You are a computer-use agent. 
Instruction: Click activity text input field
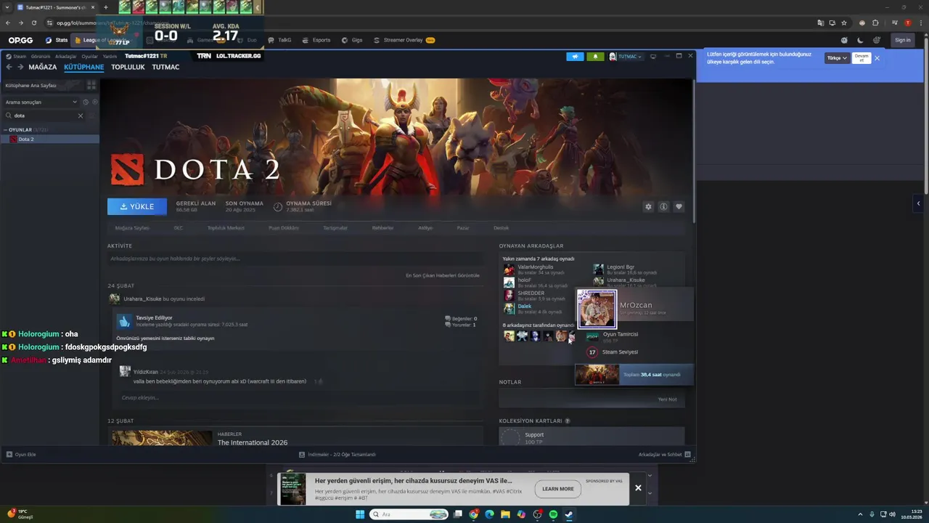(x=294, y=259)
